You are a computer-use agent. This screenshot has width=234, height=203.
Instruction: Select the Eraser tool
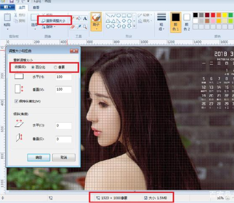tap(73, 27)
